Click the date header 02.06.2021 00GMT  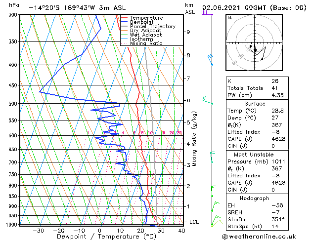pos(234,8)
